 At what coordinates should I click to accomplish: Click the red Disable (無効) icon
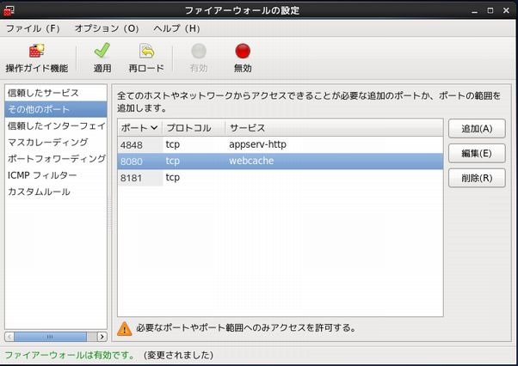pos(243,52)
